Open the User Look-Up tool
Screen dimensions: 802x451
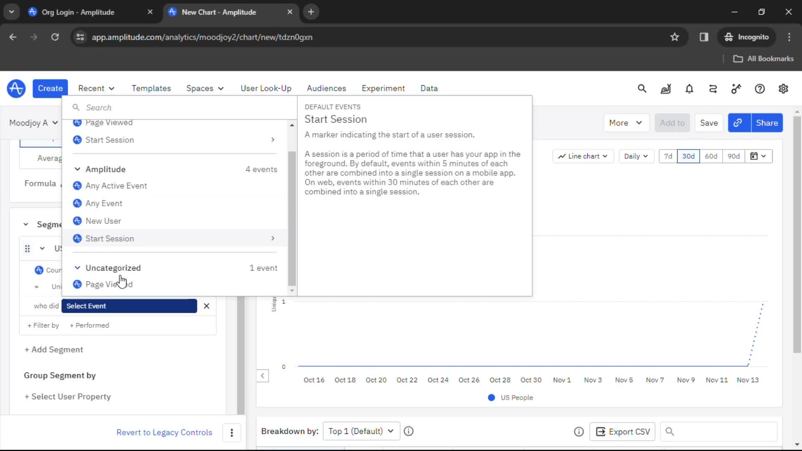[266, 88]
